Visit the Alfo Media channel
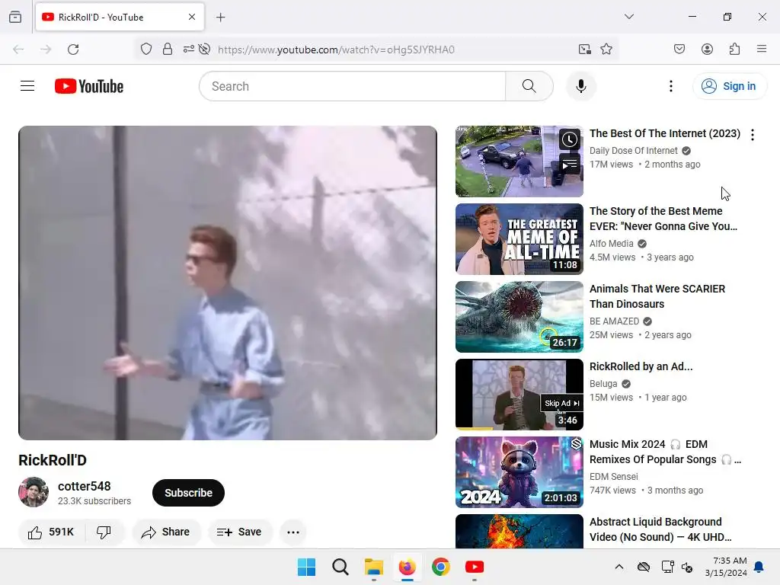 (x=612, y=244)
